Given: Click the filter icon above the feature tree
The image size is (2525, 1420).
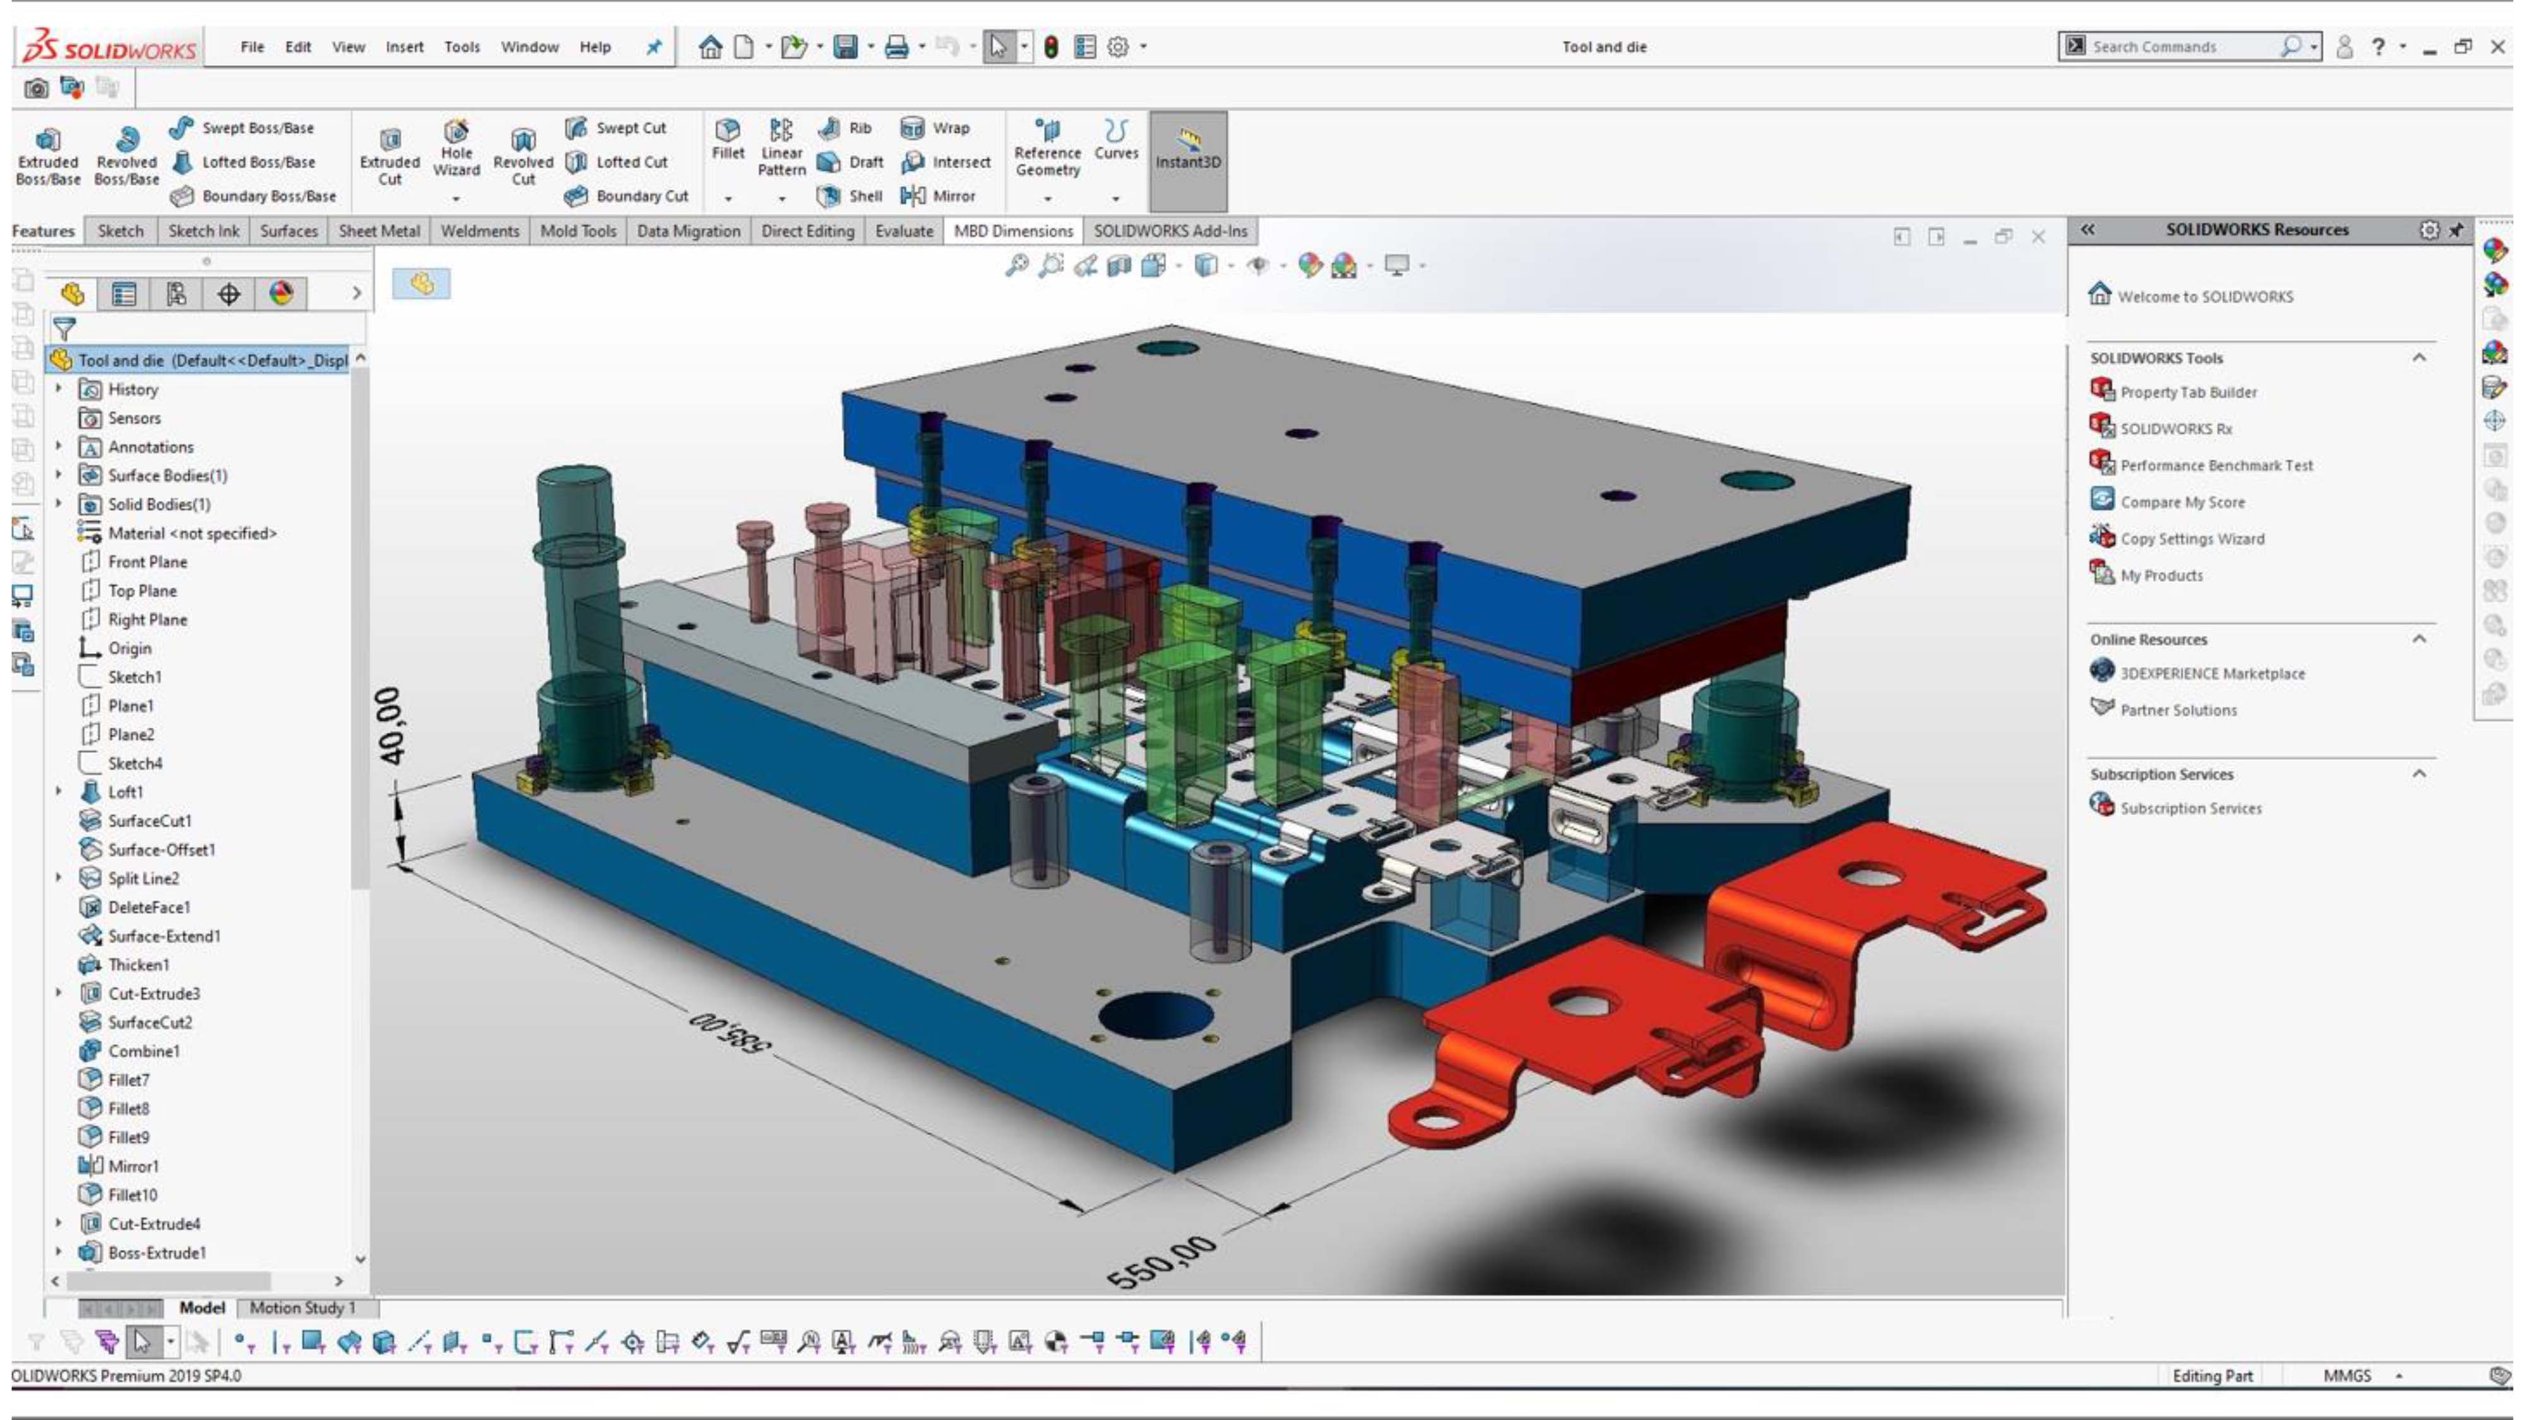Looking at the screenshot, I should tap(64, 329).
